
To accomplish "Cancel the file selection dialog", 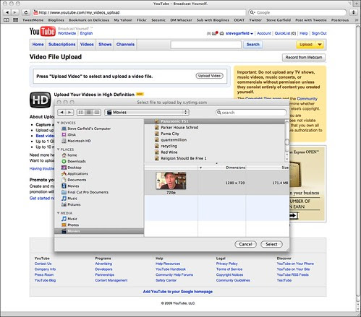I will point(245,244).
